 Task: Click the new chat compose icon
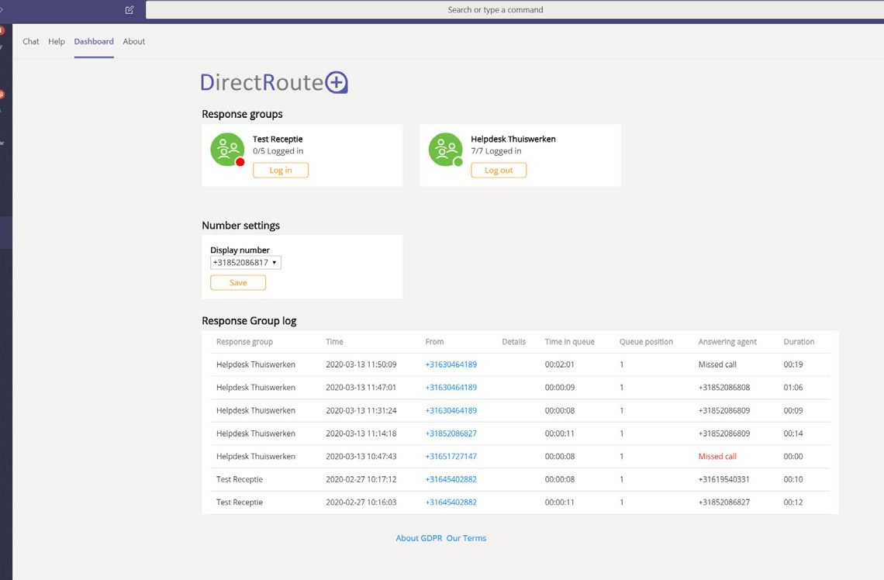pyautogui.click(x=129, y=9)
